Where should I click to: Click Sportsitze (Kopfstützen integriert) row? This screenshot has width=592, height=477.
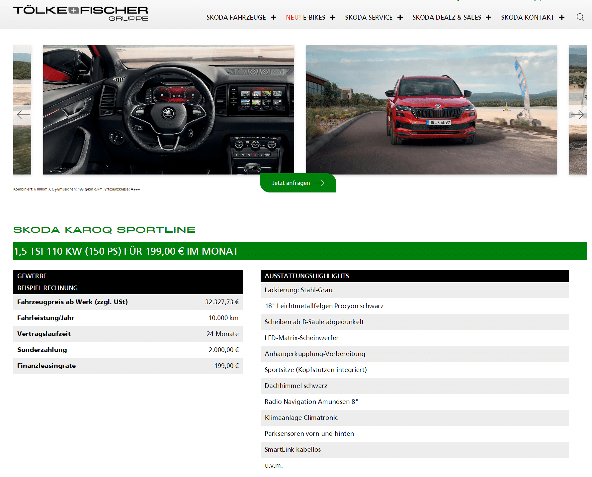pyautogui.click(x=415, y=370)
